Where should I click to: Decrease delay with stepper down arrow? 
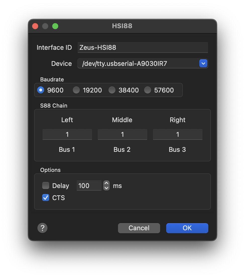[x=106, y=188]
